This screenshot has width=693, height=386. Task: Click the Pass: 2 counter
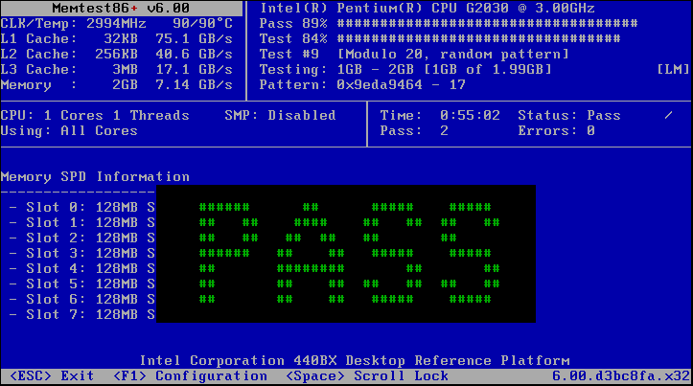(414, 130)
